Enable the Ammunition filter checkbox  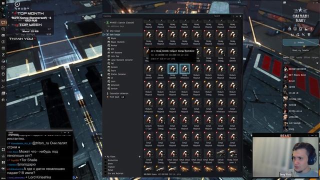coord(105,160)
